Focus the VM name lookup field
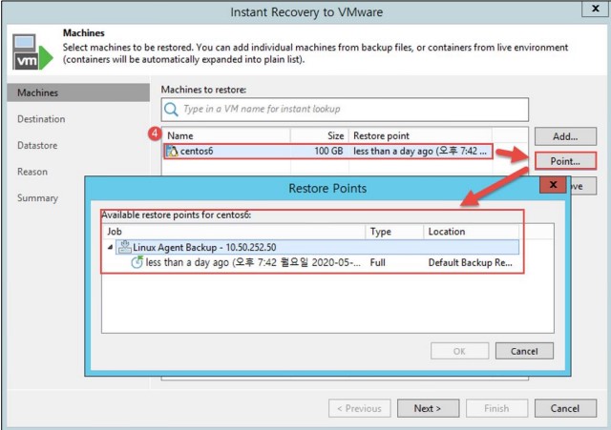Screen dimensions: 611x430 345,110
